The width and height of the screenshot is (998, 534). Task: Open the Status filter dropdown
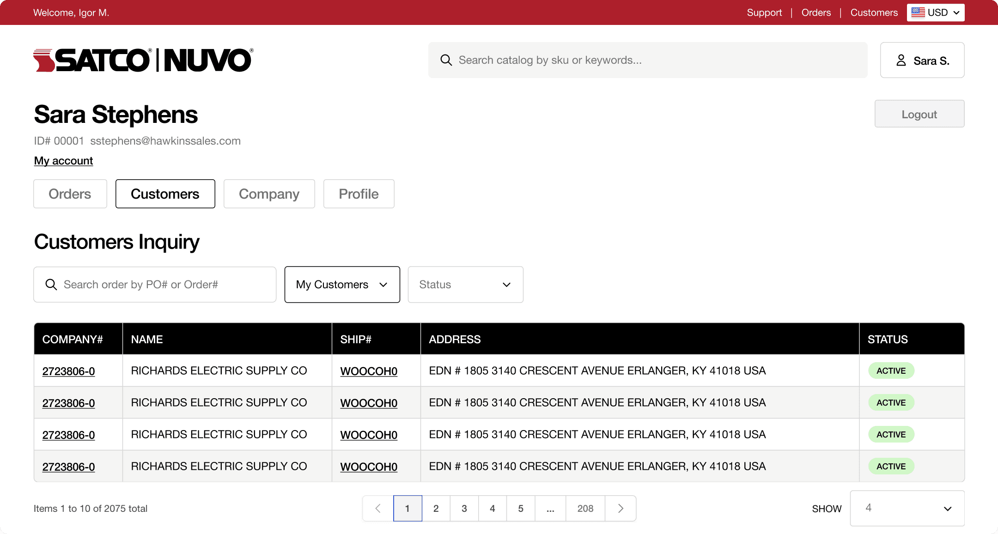pos(465,285)
